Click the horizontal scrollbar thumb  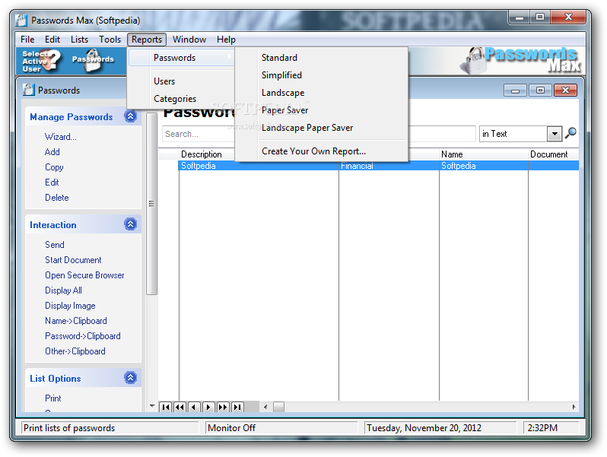278,407
